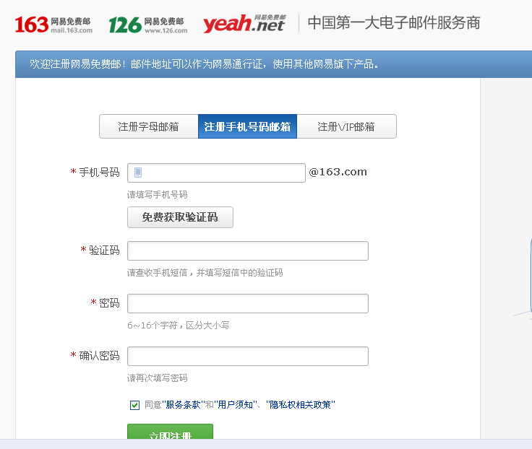Viewport: 532px width, 449px height.
Task: Click the blue welcome banner 欢迎注册网易免费邮
Action: 204,64
